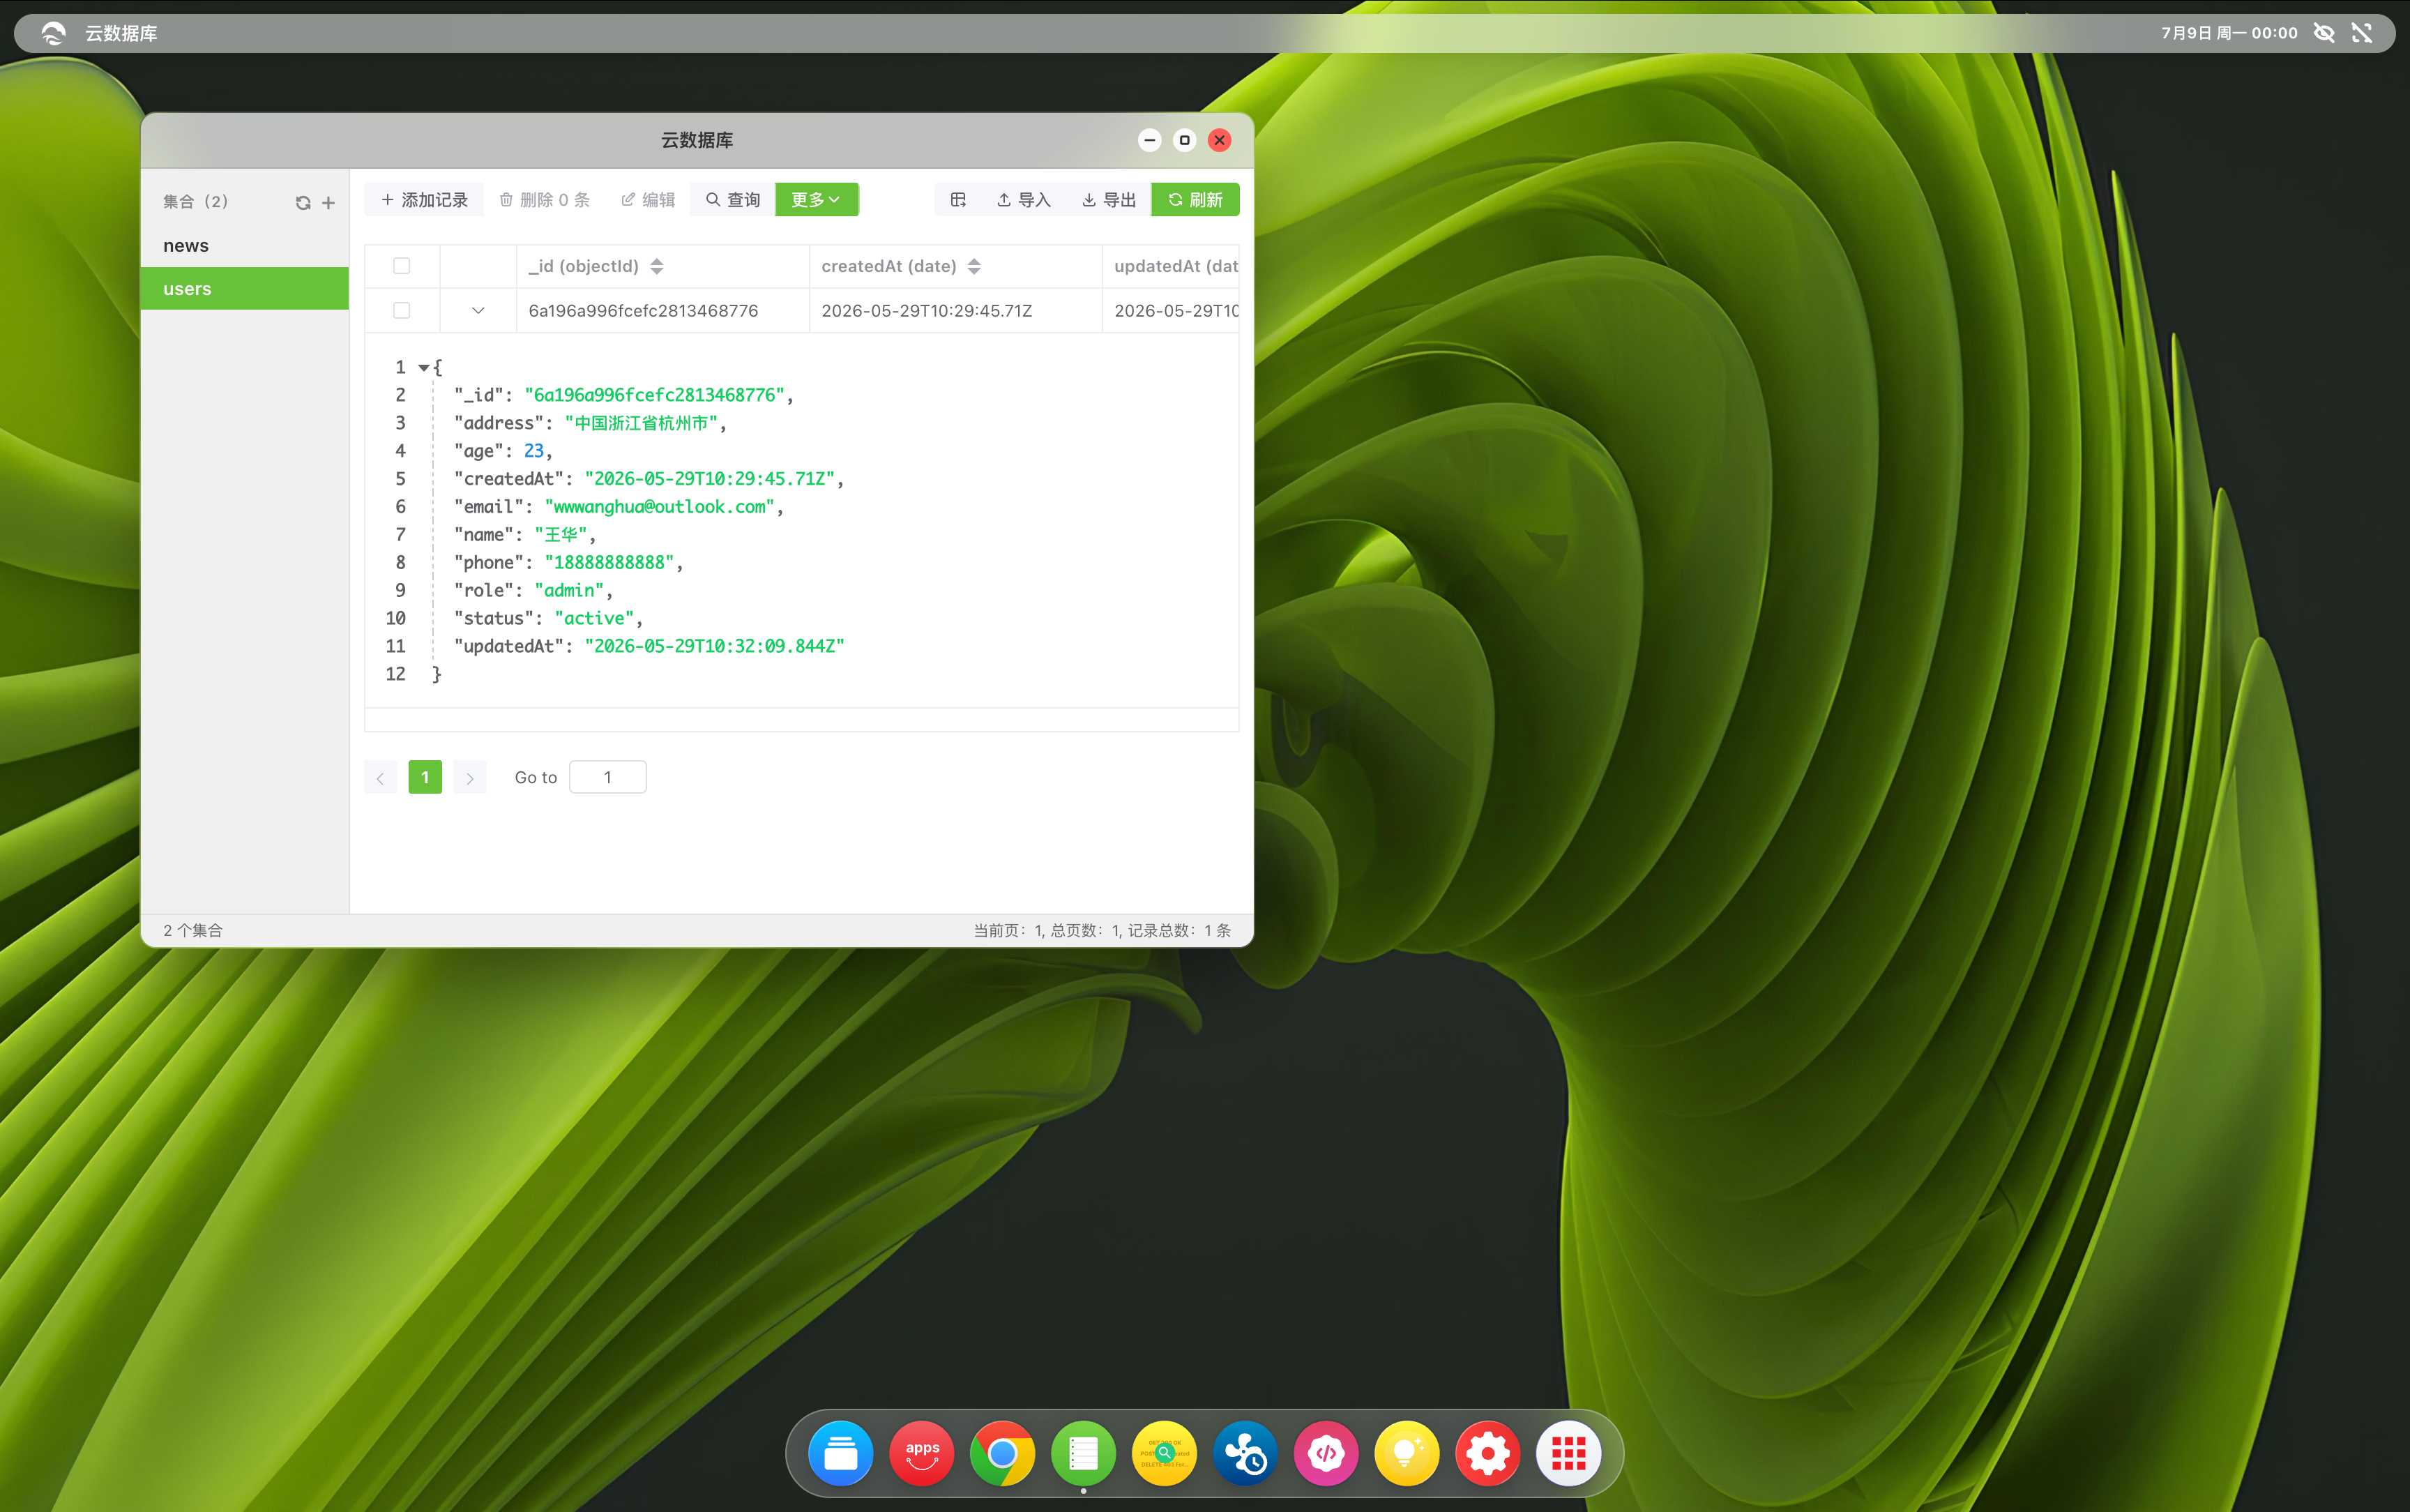The image size is (2410, 1512).
Task: Click the fullscreen-exit icon in top bar
Action: (x=2362, y=33)
